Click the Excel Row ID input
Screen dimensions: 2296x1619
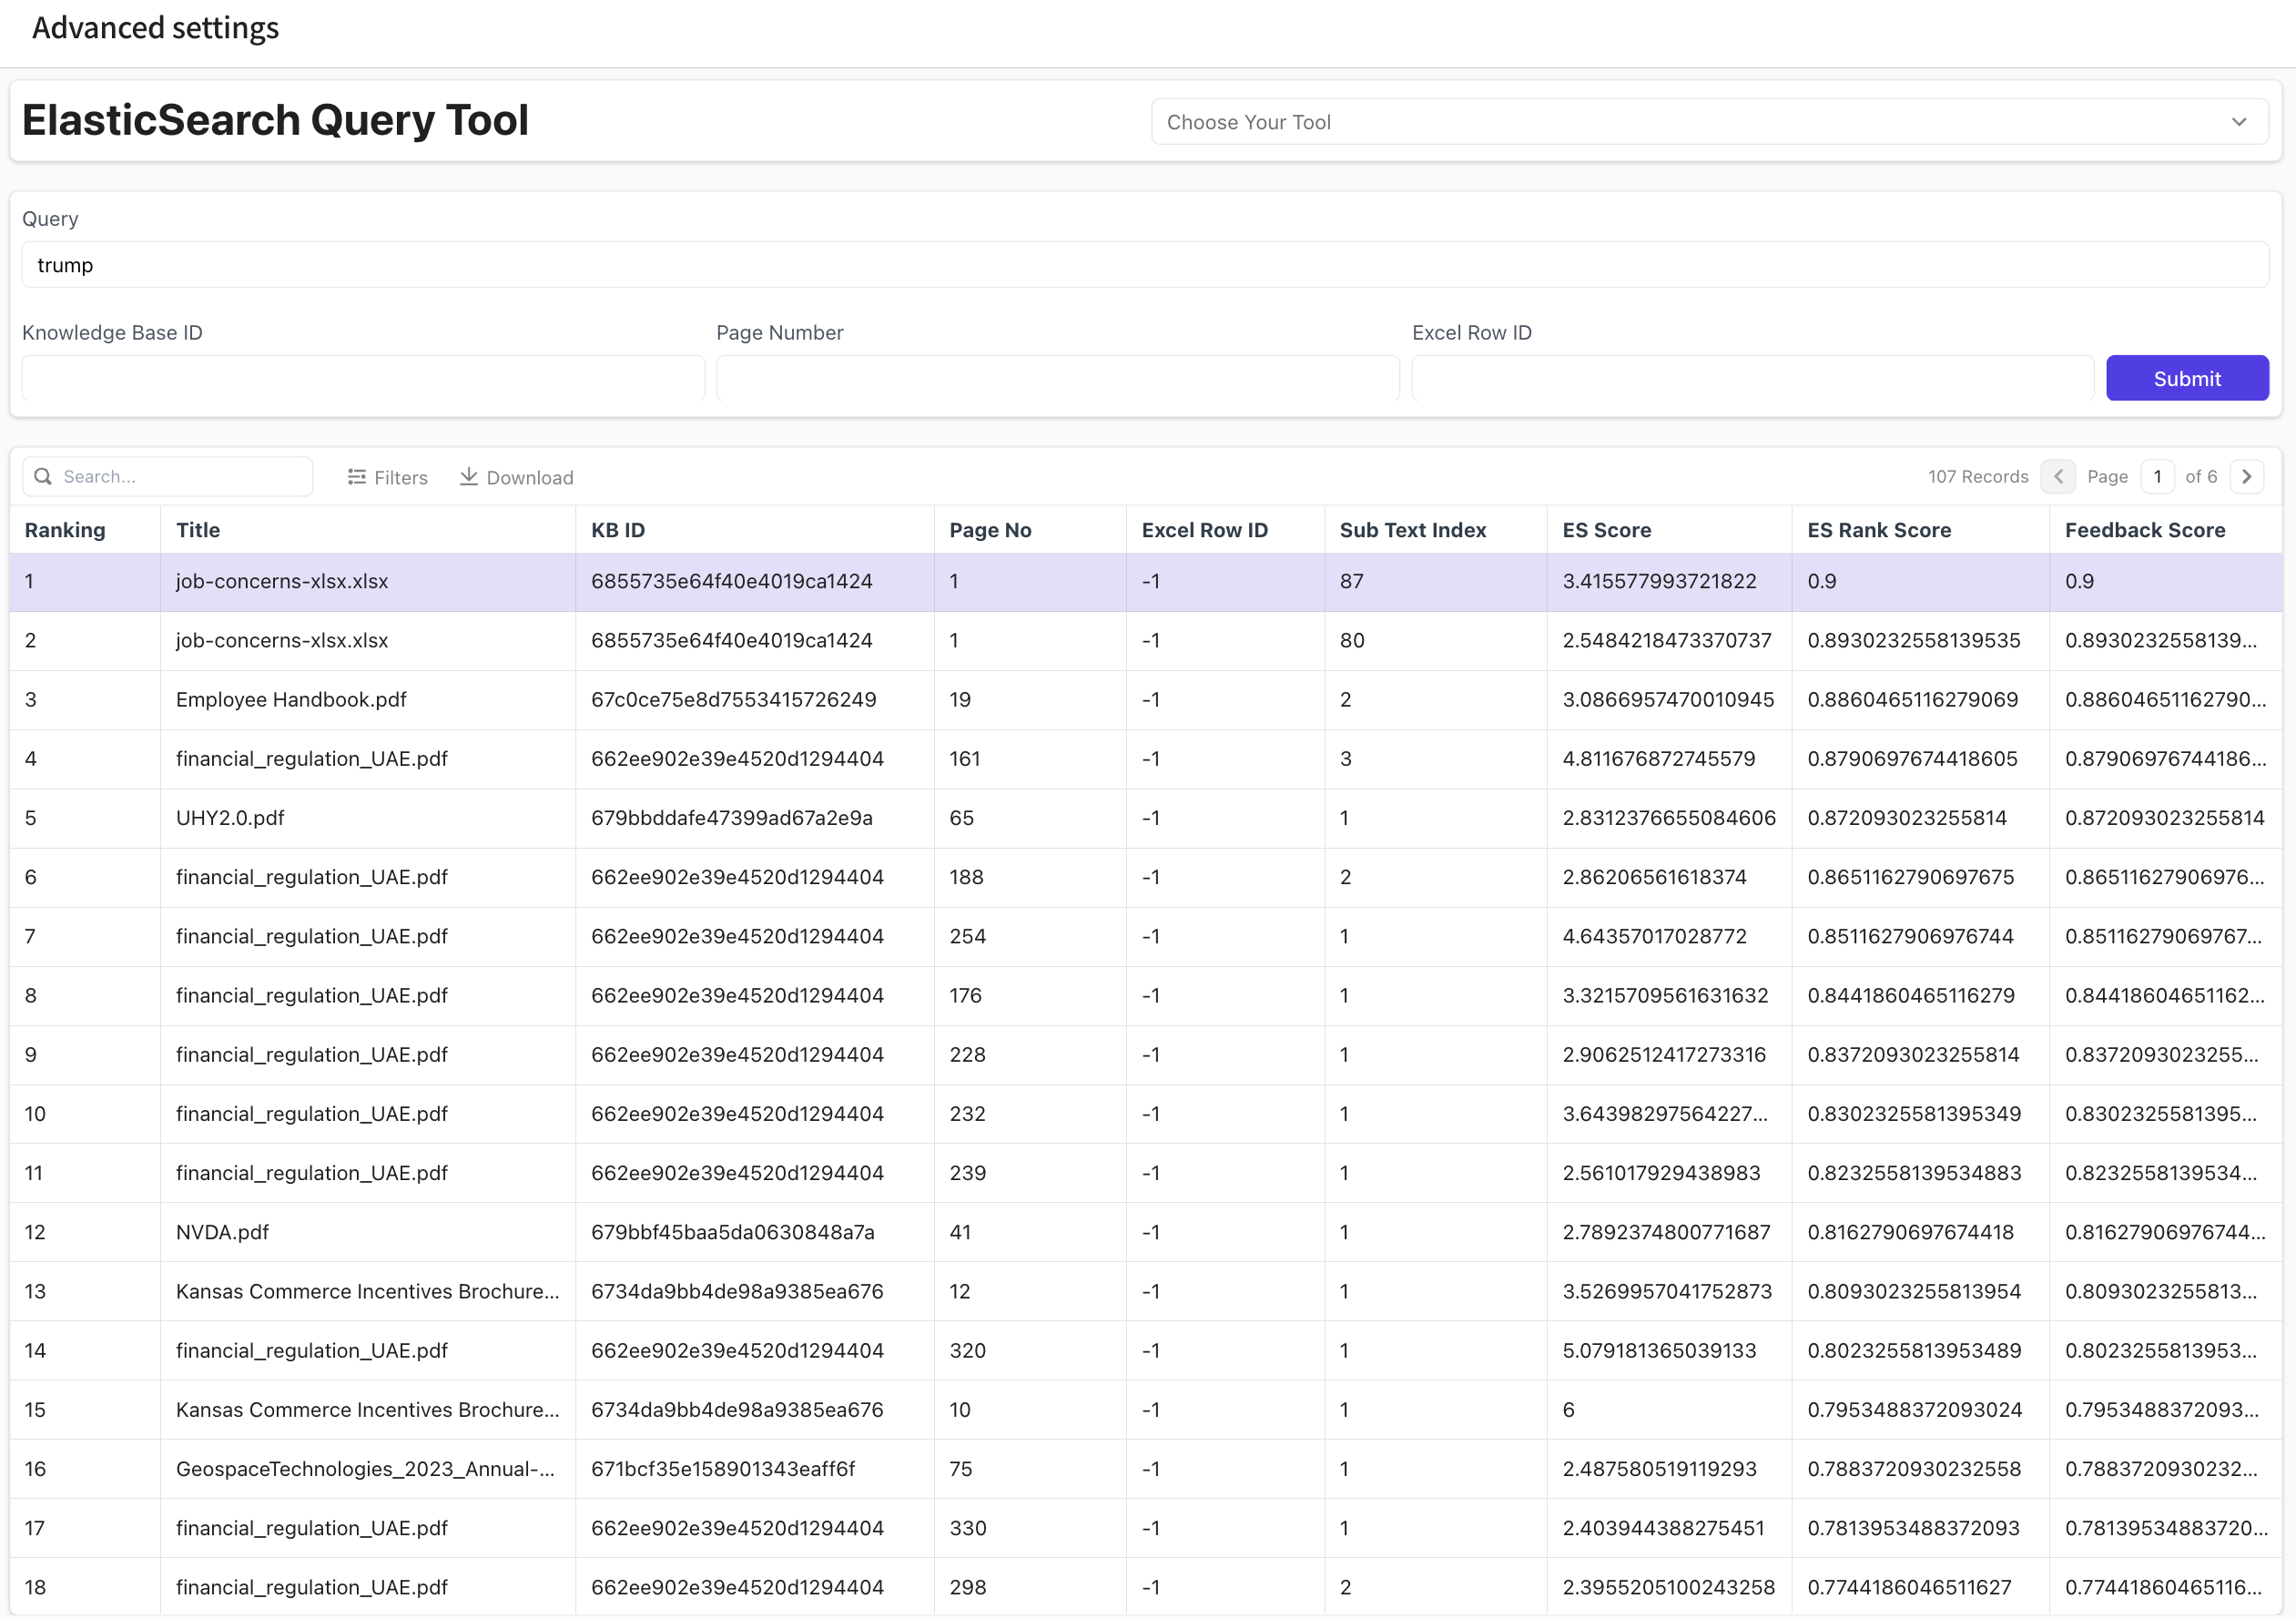point(1751,378)
